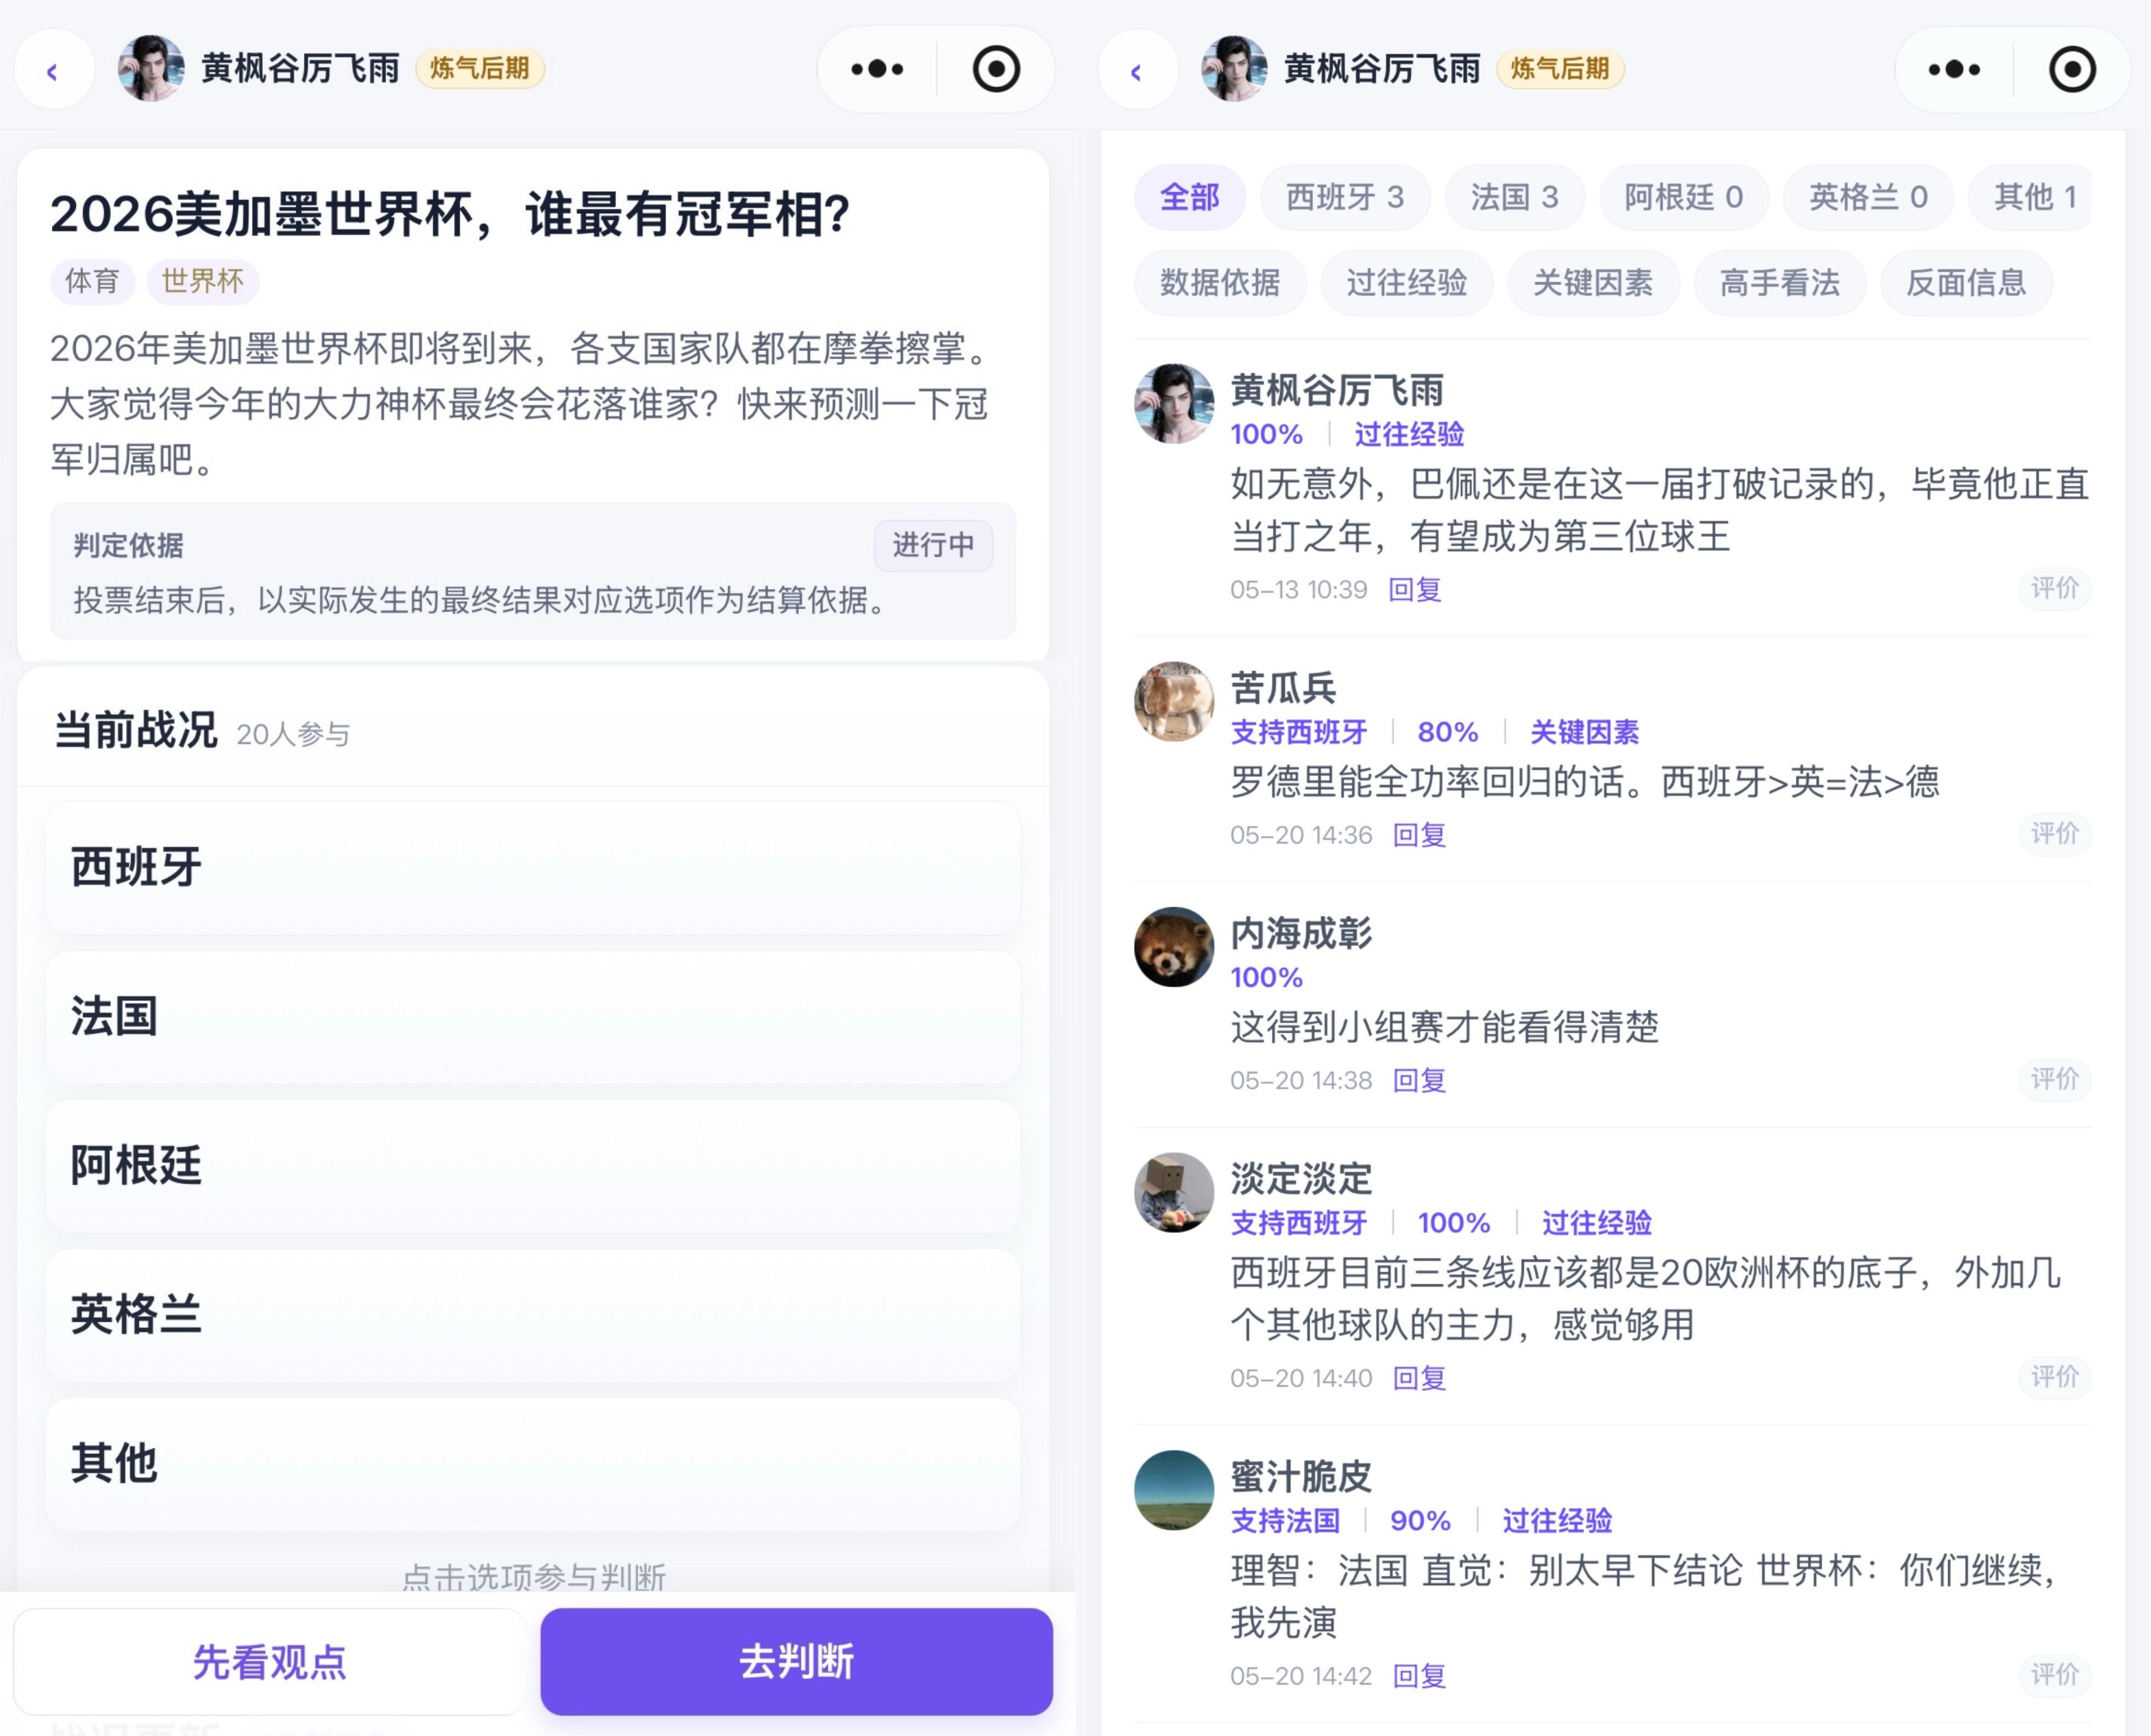The height and width of the screenshot is (1736, 2151).
Task: Reply to 内海成彰's comment
Action: (x=1420, y=1081)
